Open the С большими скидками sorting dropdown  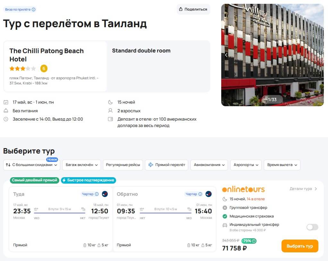click(x=32, y=165)
